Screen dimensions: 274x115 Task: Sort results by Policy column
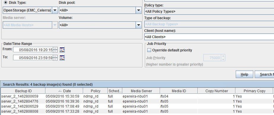95,91
